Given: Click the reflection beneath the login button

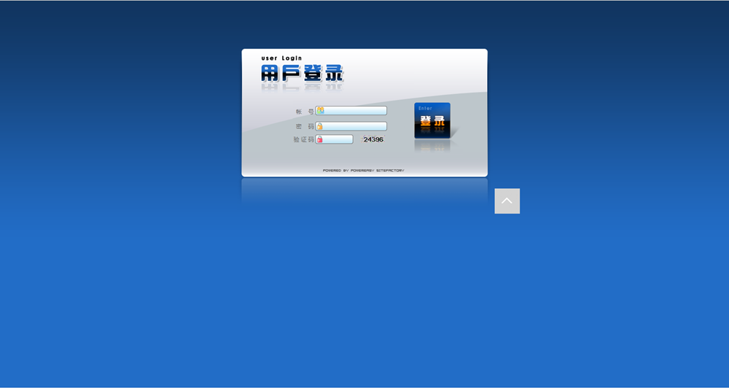Looking at the screenshot, I should coord(432,145).
